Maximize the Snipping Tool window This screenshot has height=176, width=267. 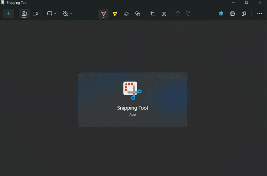[246, 2]
